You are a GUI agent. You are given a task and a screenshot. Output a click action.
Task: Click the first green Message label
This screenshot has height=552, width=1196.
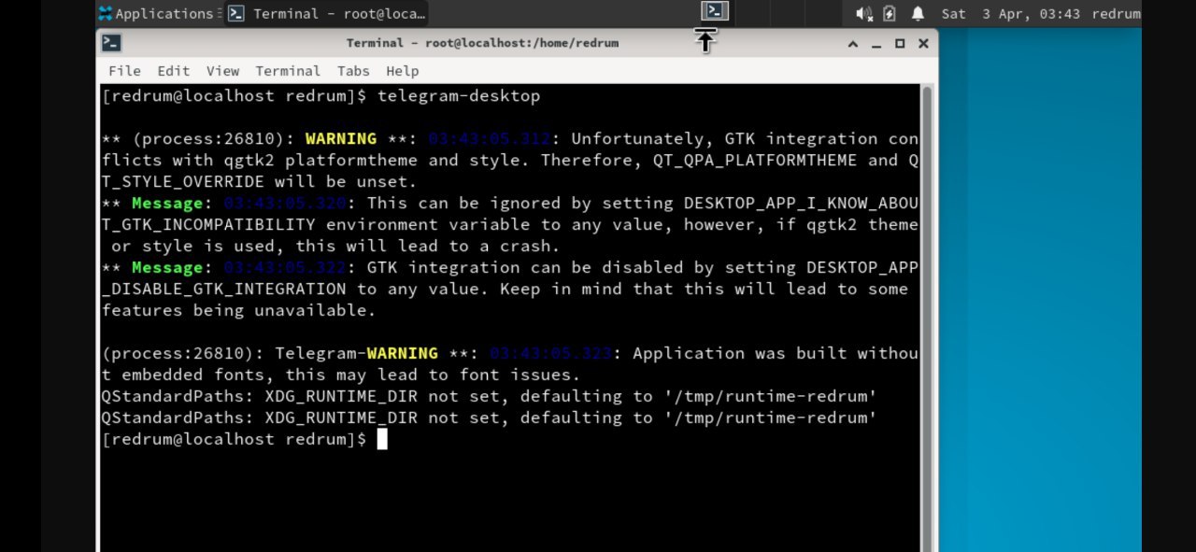(167, 204)
